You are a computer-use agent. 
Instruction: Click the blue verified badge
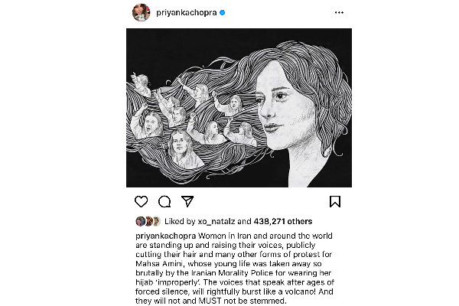click(223, 13)
